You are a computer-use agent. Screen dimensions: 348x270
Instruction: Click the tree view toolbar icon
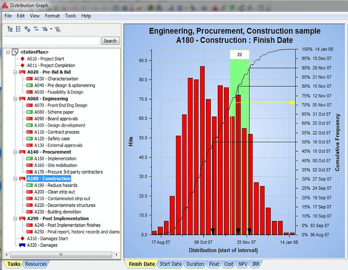(10, 29)
